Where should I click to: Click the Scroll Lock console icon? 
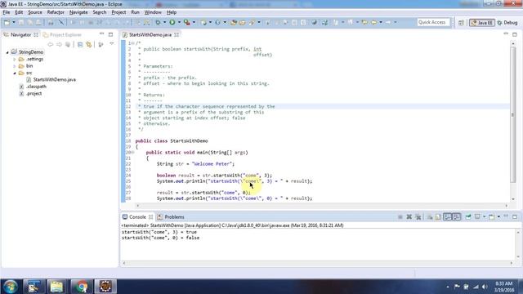point(438,217)
